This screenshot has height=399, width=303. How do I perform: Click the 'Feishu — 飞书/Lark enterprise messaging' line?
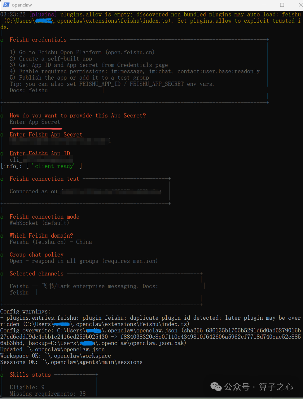(x=84, y=286)
